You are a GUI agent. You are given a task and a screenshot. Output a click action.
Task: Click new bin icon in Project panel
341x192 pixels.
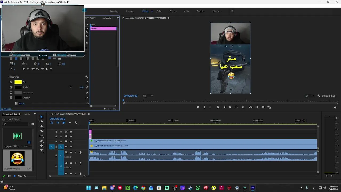33,124
